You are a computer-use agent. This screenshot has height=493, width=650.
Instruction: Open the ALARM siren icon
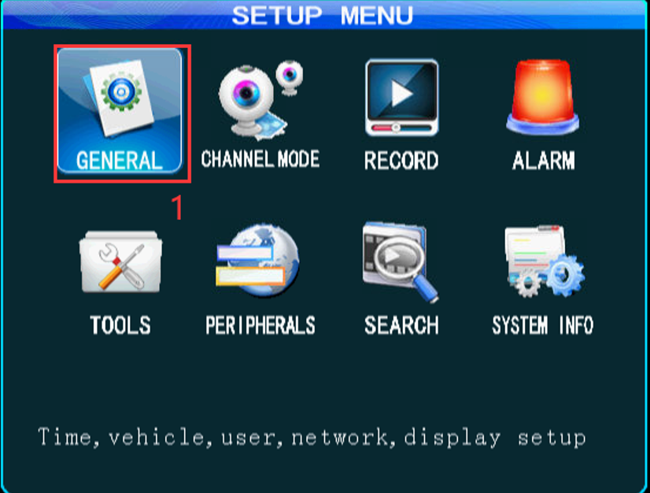(x=543, y=98)
